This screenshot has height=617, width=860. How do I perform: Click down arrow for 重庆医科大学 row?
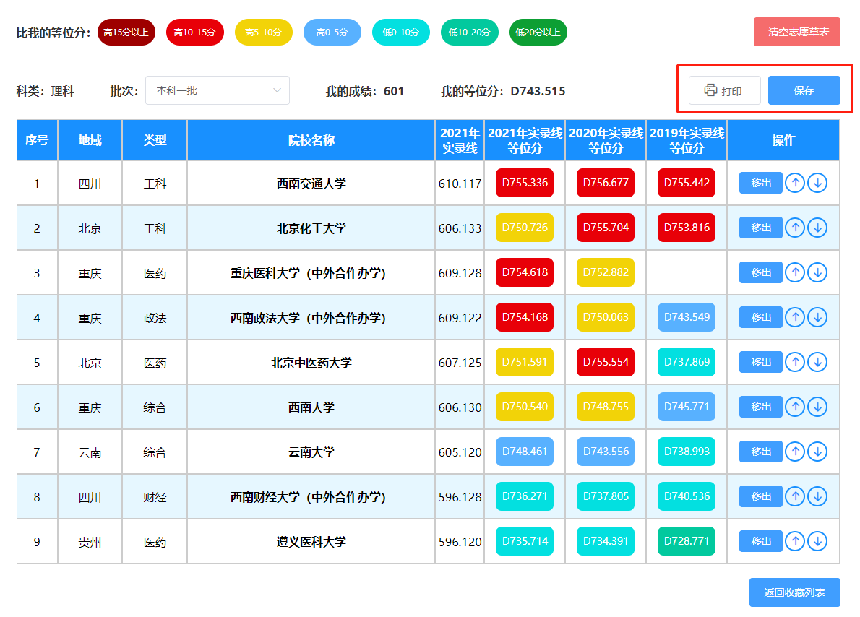click(x=817, y=272)
